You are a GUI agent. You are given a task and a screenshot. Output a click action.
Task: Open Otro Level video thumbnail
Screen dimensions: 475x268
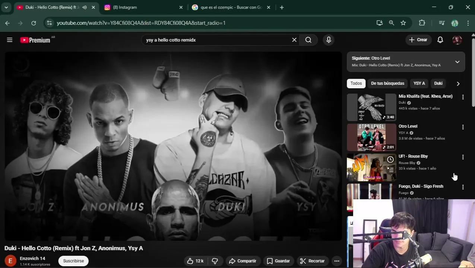371,137
